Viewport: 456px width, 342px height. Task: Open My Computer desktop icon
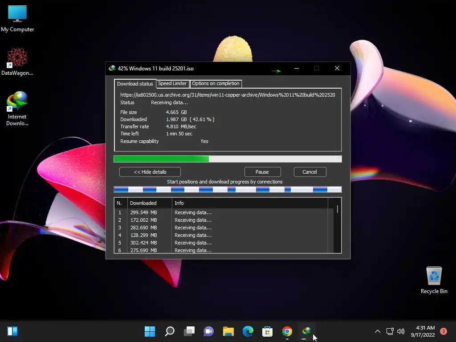[x=17, y=18]
